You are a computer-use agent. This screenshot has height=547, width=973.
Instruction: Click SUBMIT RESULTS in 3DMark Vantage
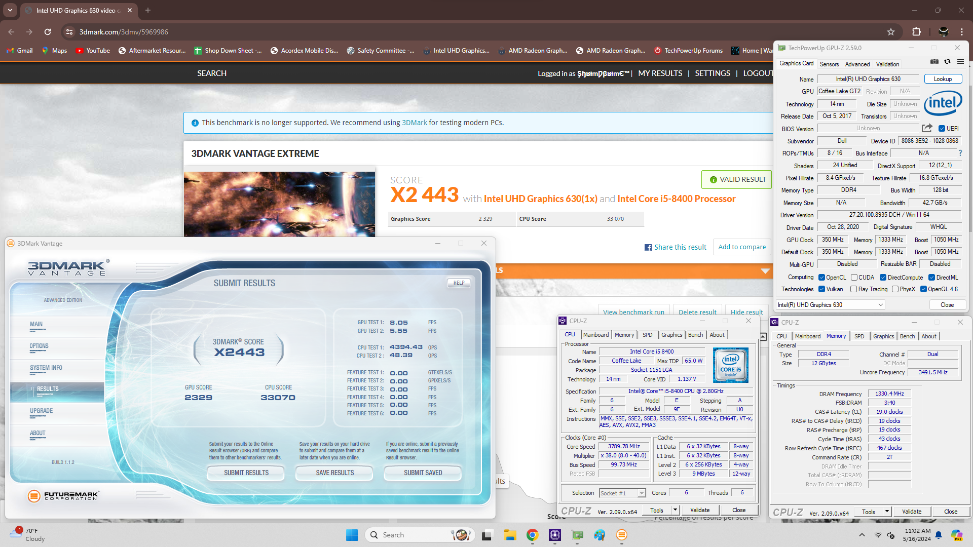(x=246, y=473)
